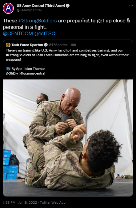Open the three-dot more options menu

pos(131,6)
